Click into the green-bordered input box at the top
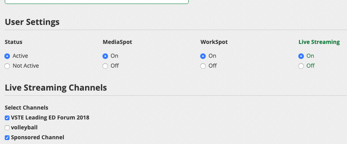The height and width of the screenshot is (144, 347). pyautogui.click(x=97, y=2)
